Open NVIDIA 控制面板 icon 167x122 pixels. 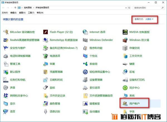(125, 32)
